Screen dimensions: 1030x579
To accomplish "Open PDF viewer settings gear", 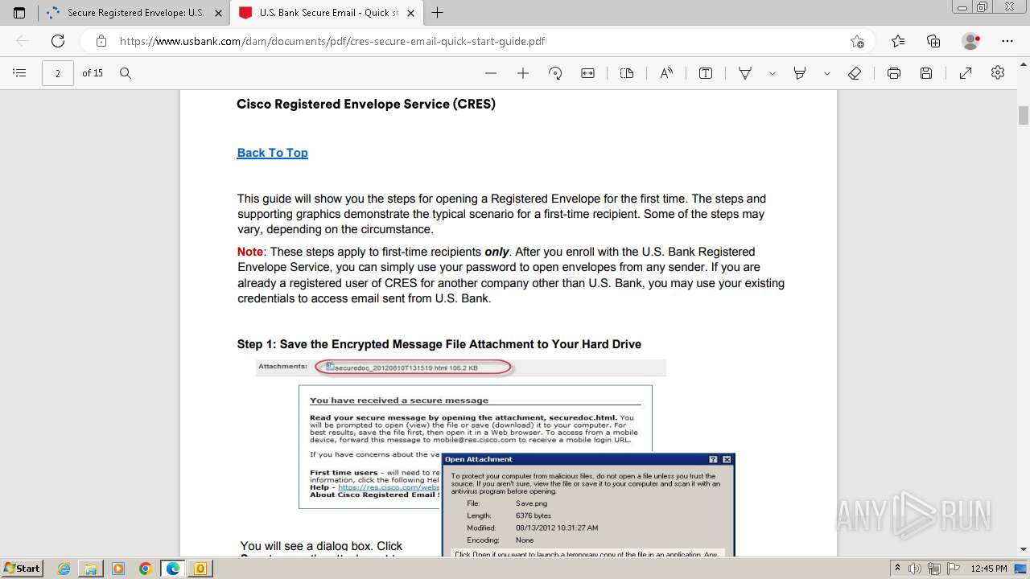I will [998, 73].
